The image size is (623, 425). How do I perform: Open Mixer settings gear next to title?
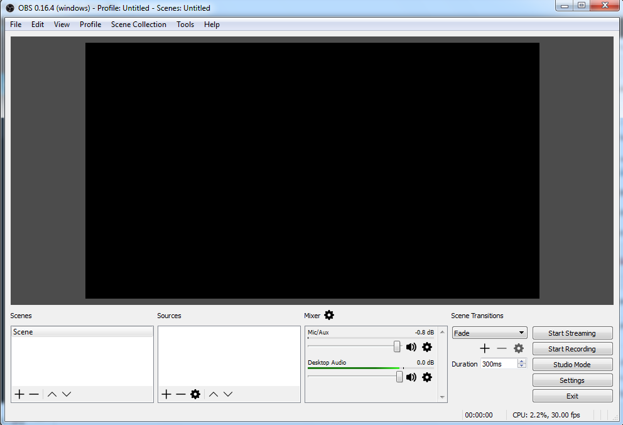[x=329, y=315]
